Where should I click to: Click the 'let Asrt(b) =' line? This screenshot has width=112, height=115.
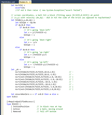18,5
